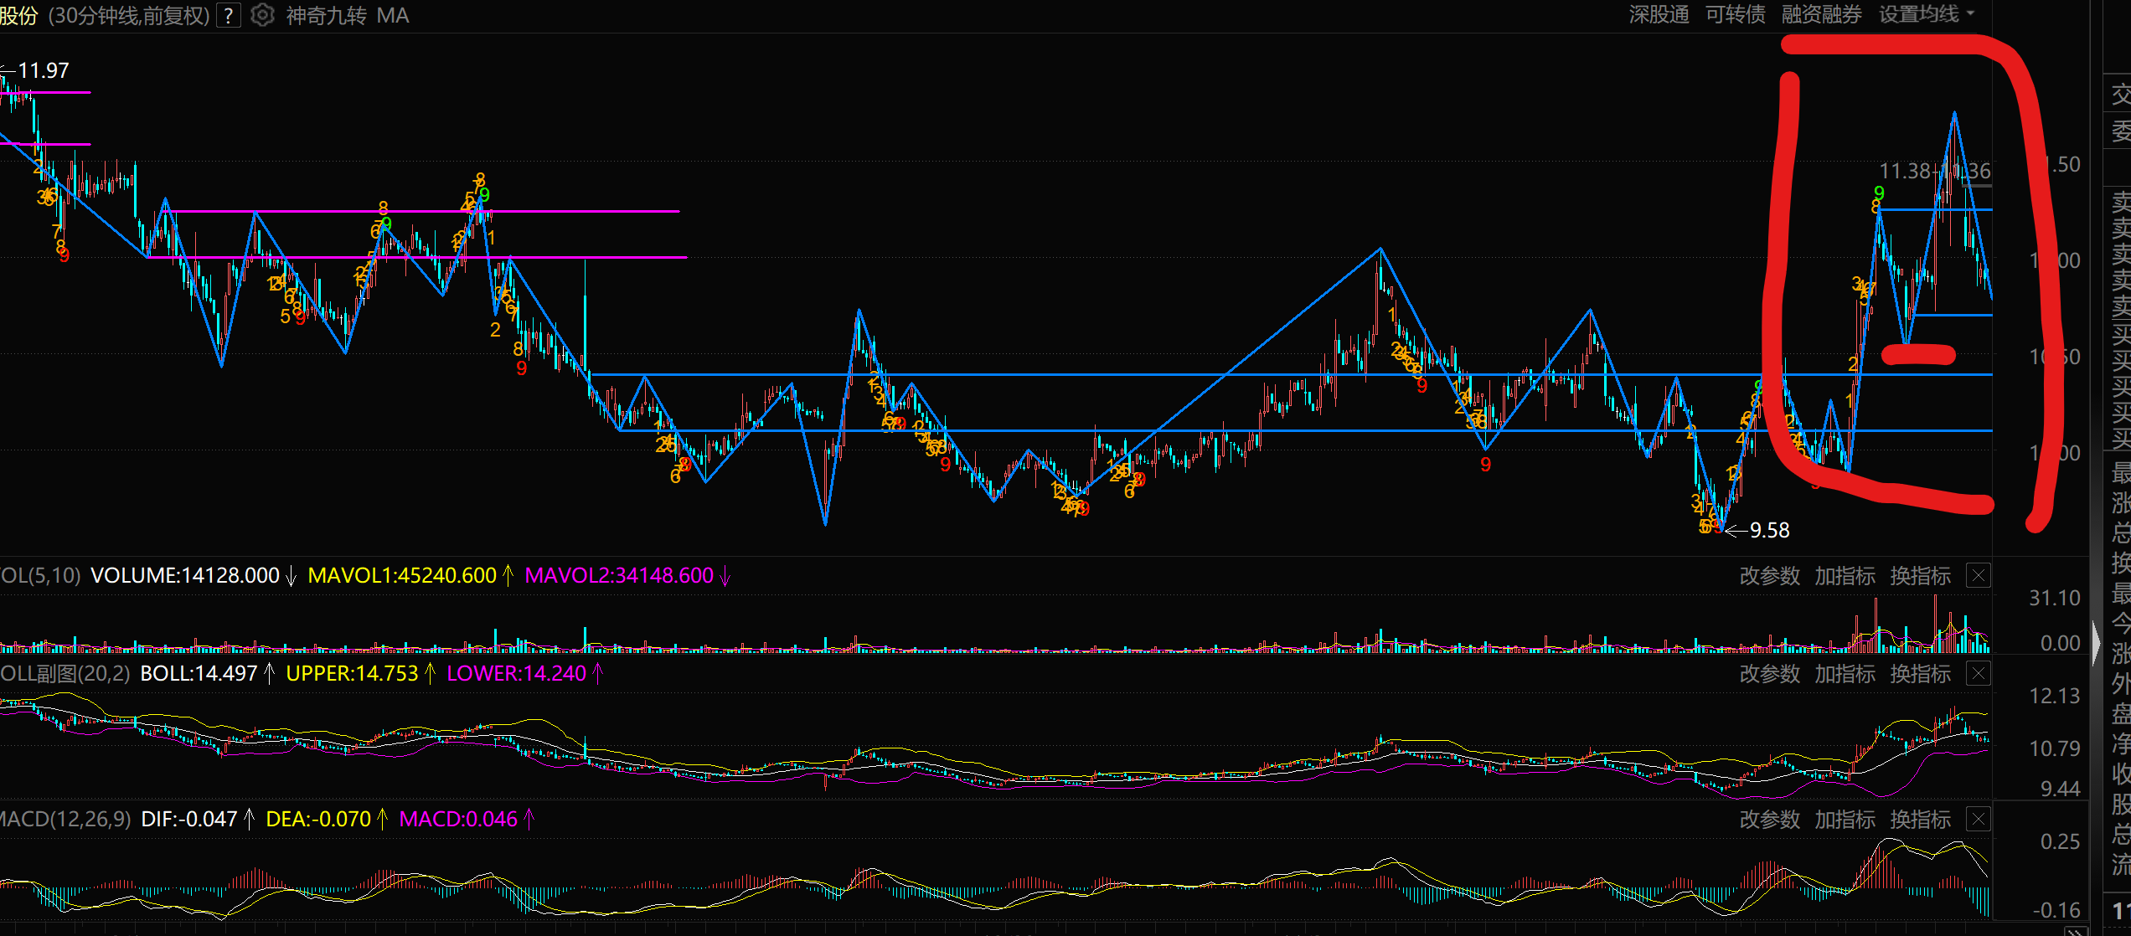
Task: Click the 11.97 high price label
Action: [44, 71]
